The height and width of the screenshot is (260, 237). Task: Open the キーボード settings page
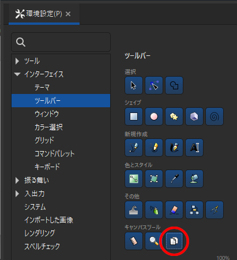[47, 167]
